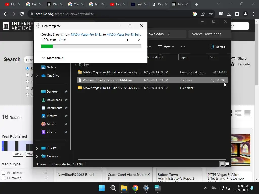259x194 pixels.
Task: Open Desktop quick access folder
Action: point(52,91)
